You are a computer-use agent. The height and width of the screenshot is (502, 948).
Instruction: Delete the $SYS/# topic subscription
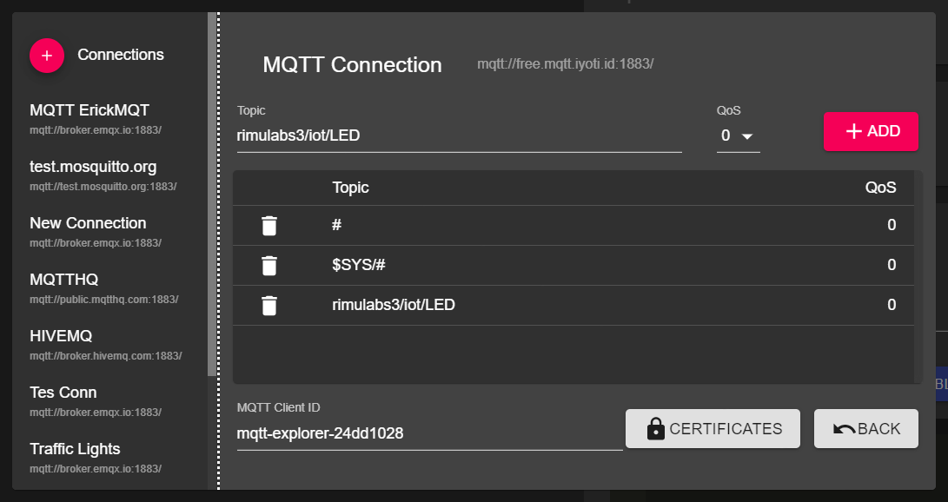(x=269, y=266)
